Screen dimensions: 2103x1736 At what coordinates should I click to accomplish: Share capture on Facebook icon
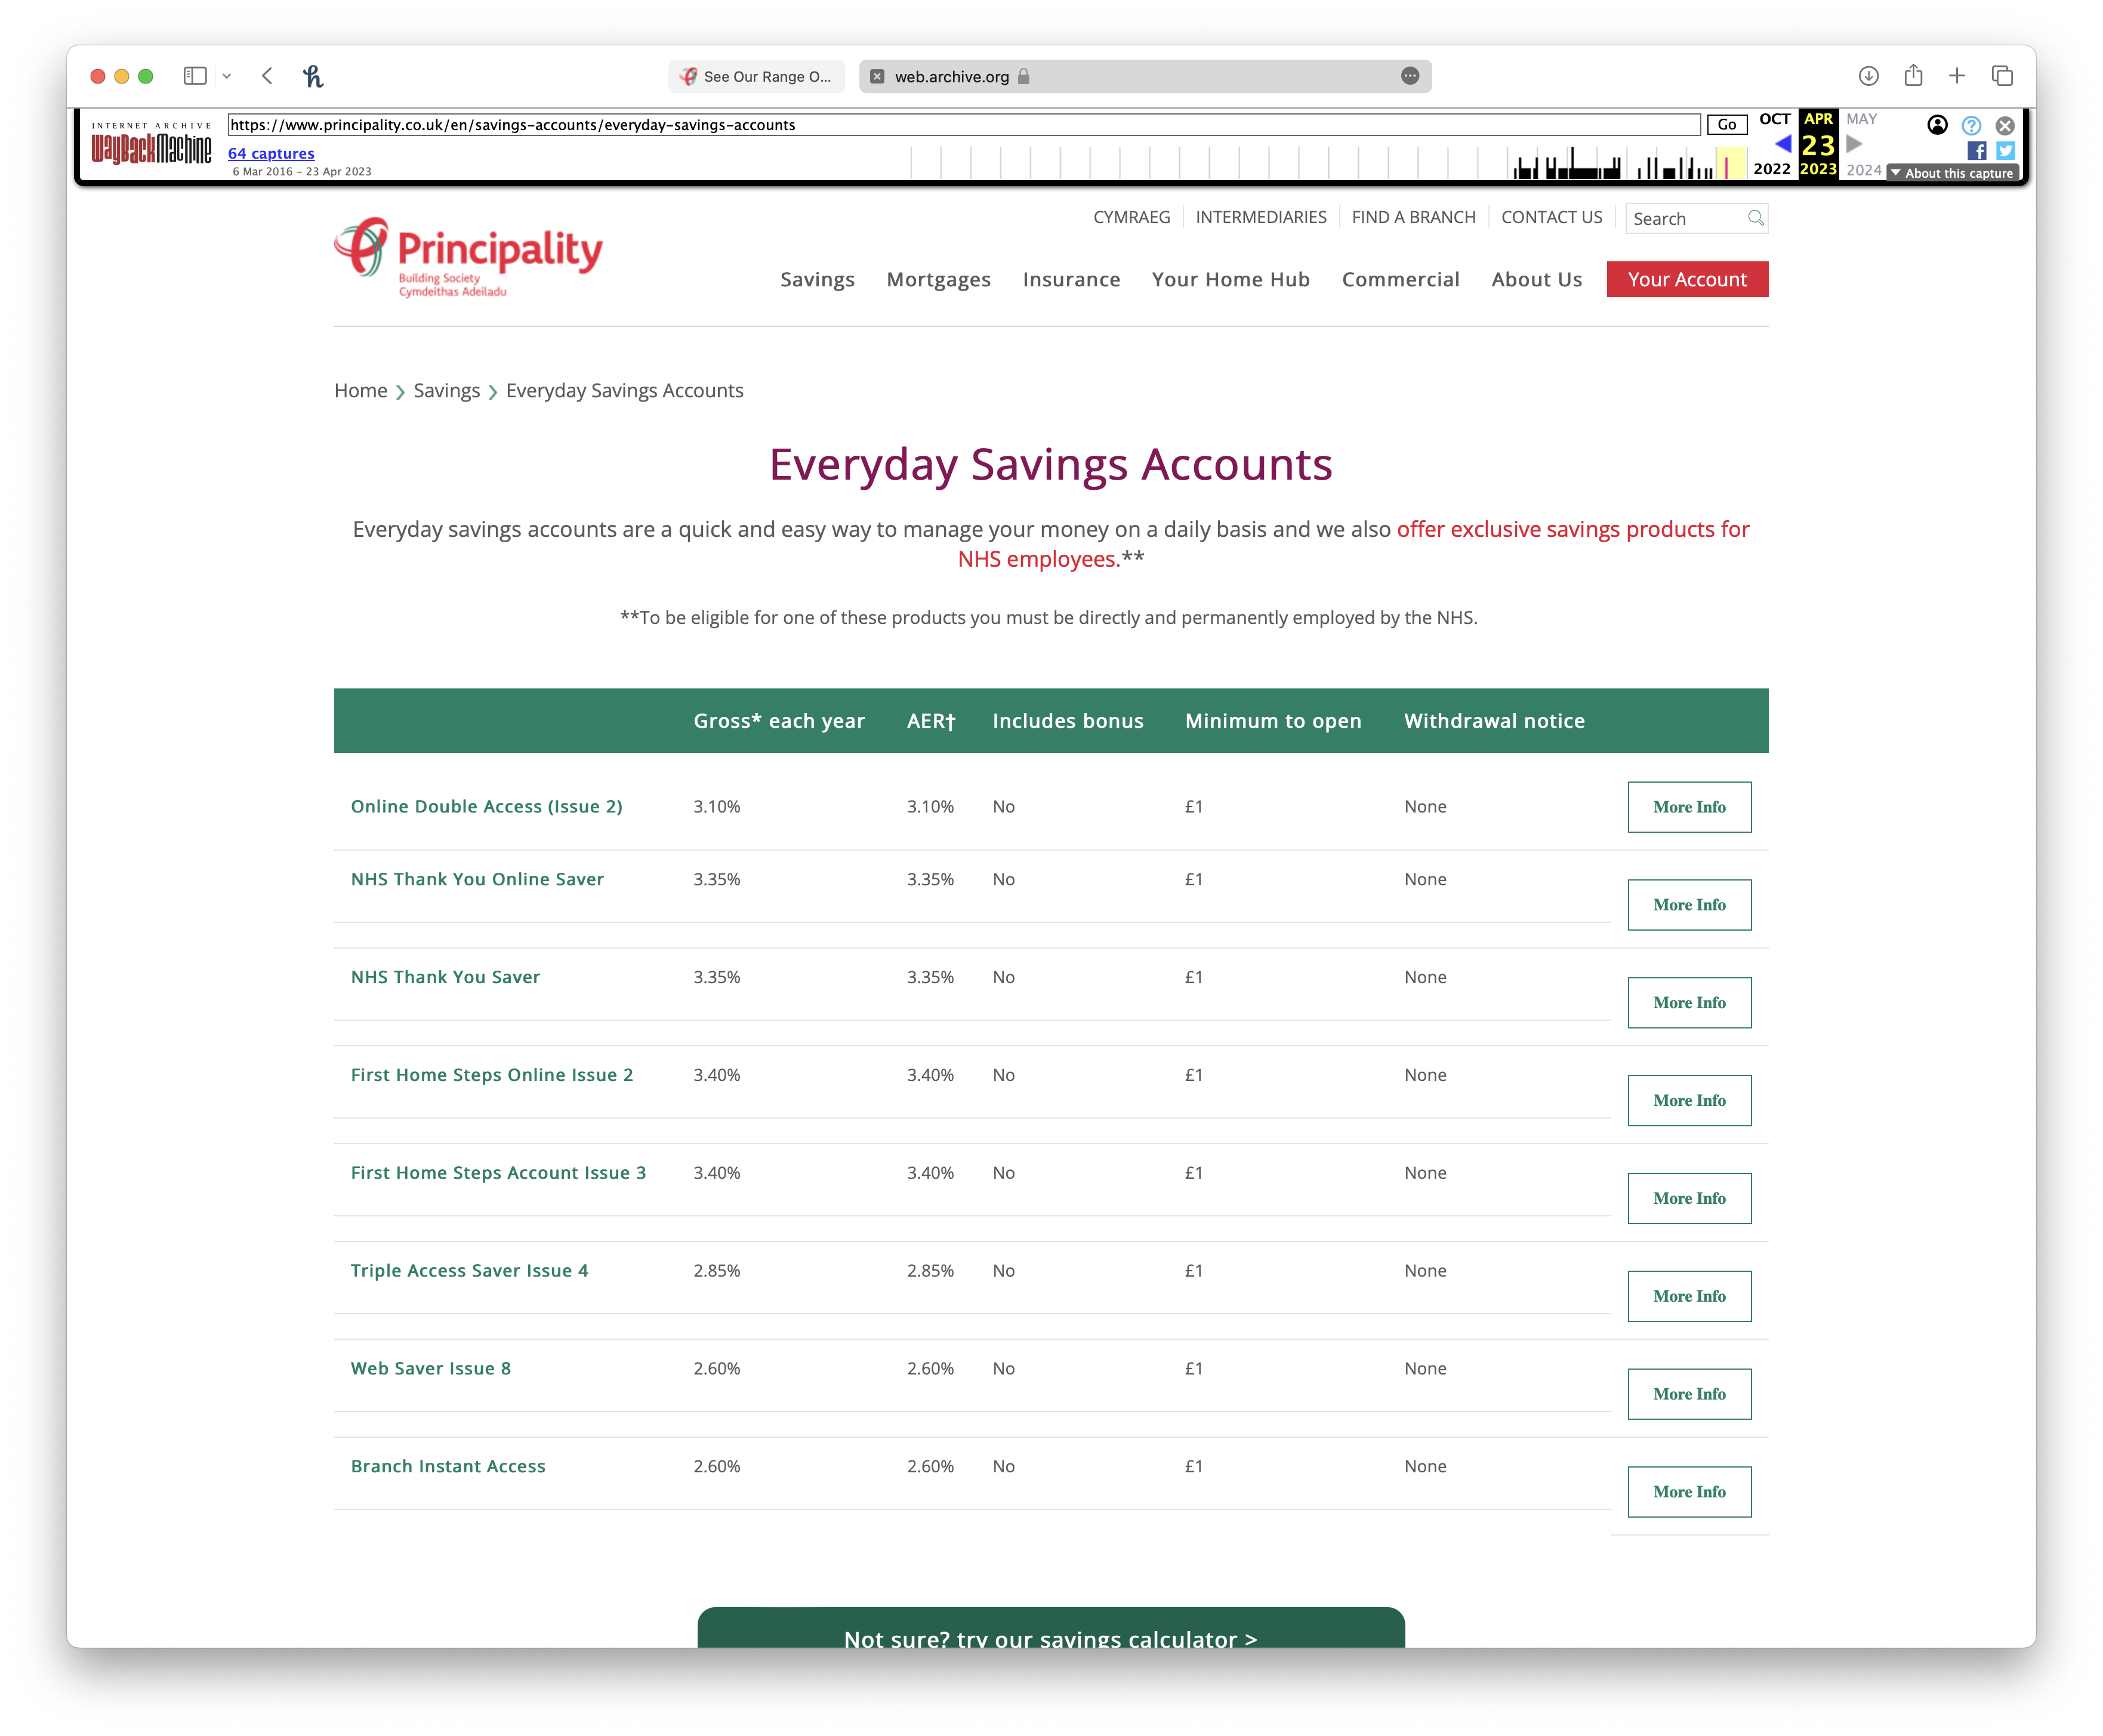(x=1976, y=151)
